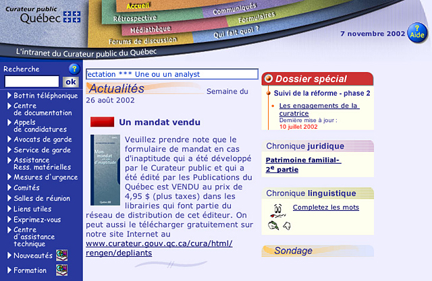Viewport: 432px width, 281px height.
Task: Open the Patrimoine familial- 2e partie link
Action: 303,164
